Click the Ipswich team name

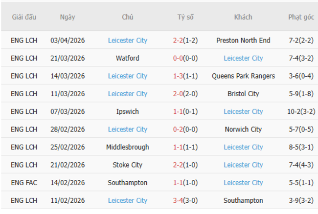coord(128,111)
